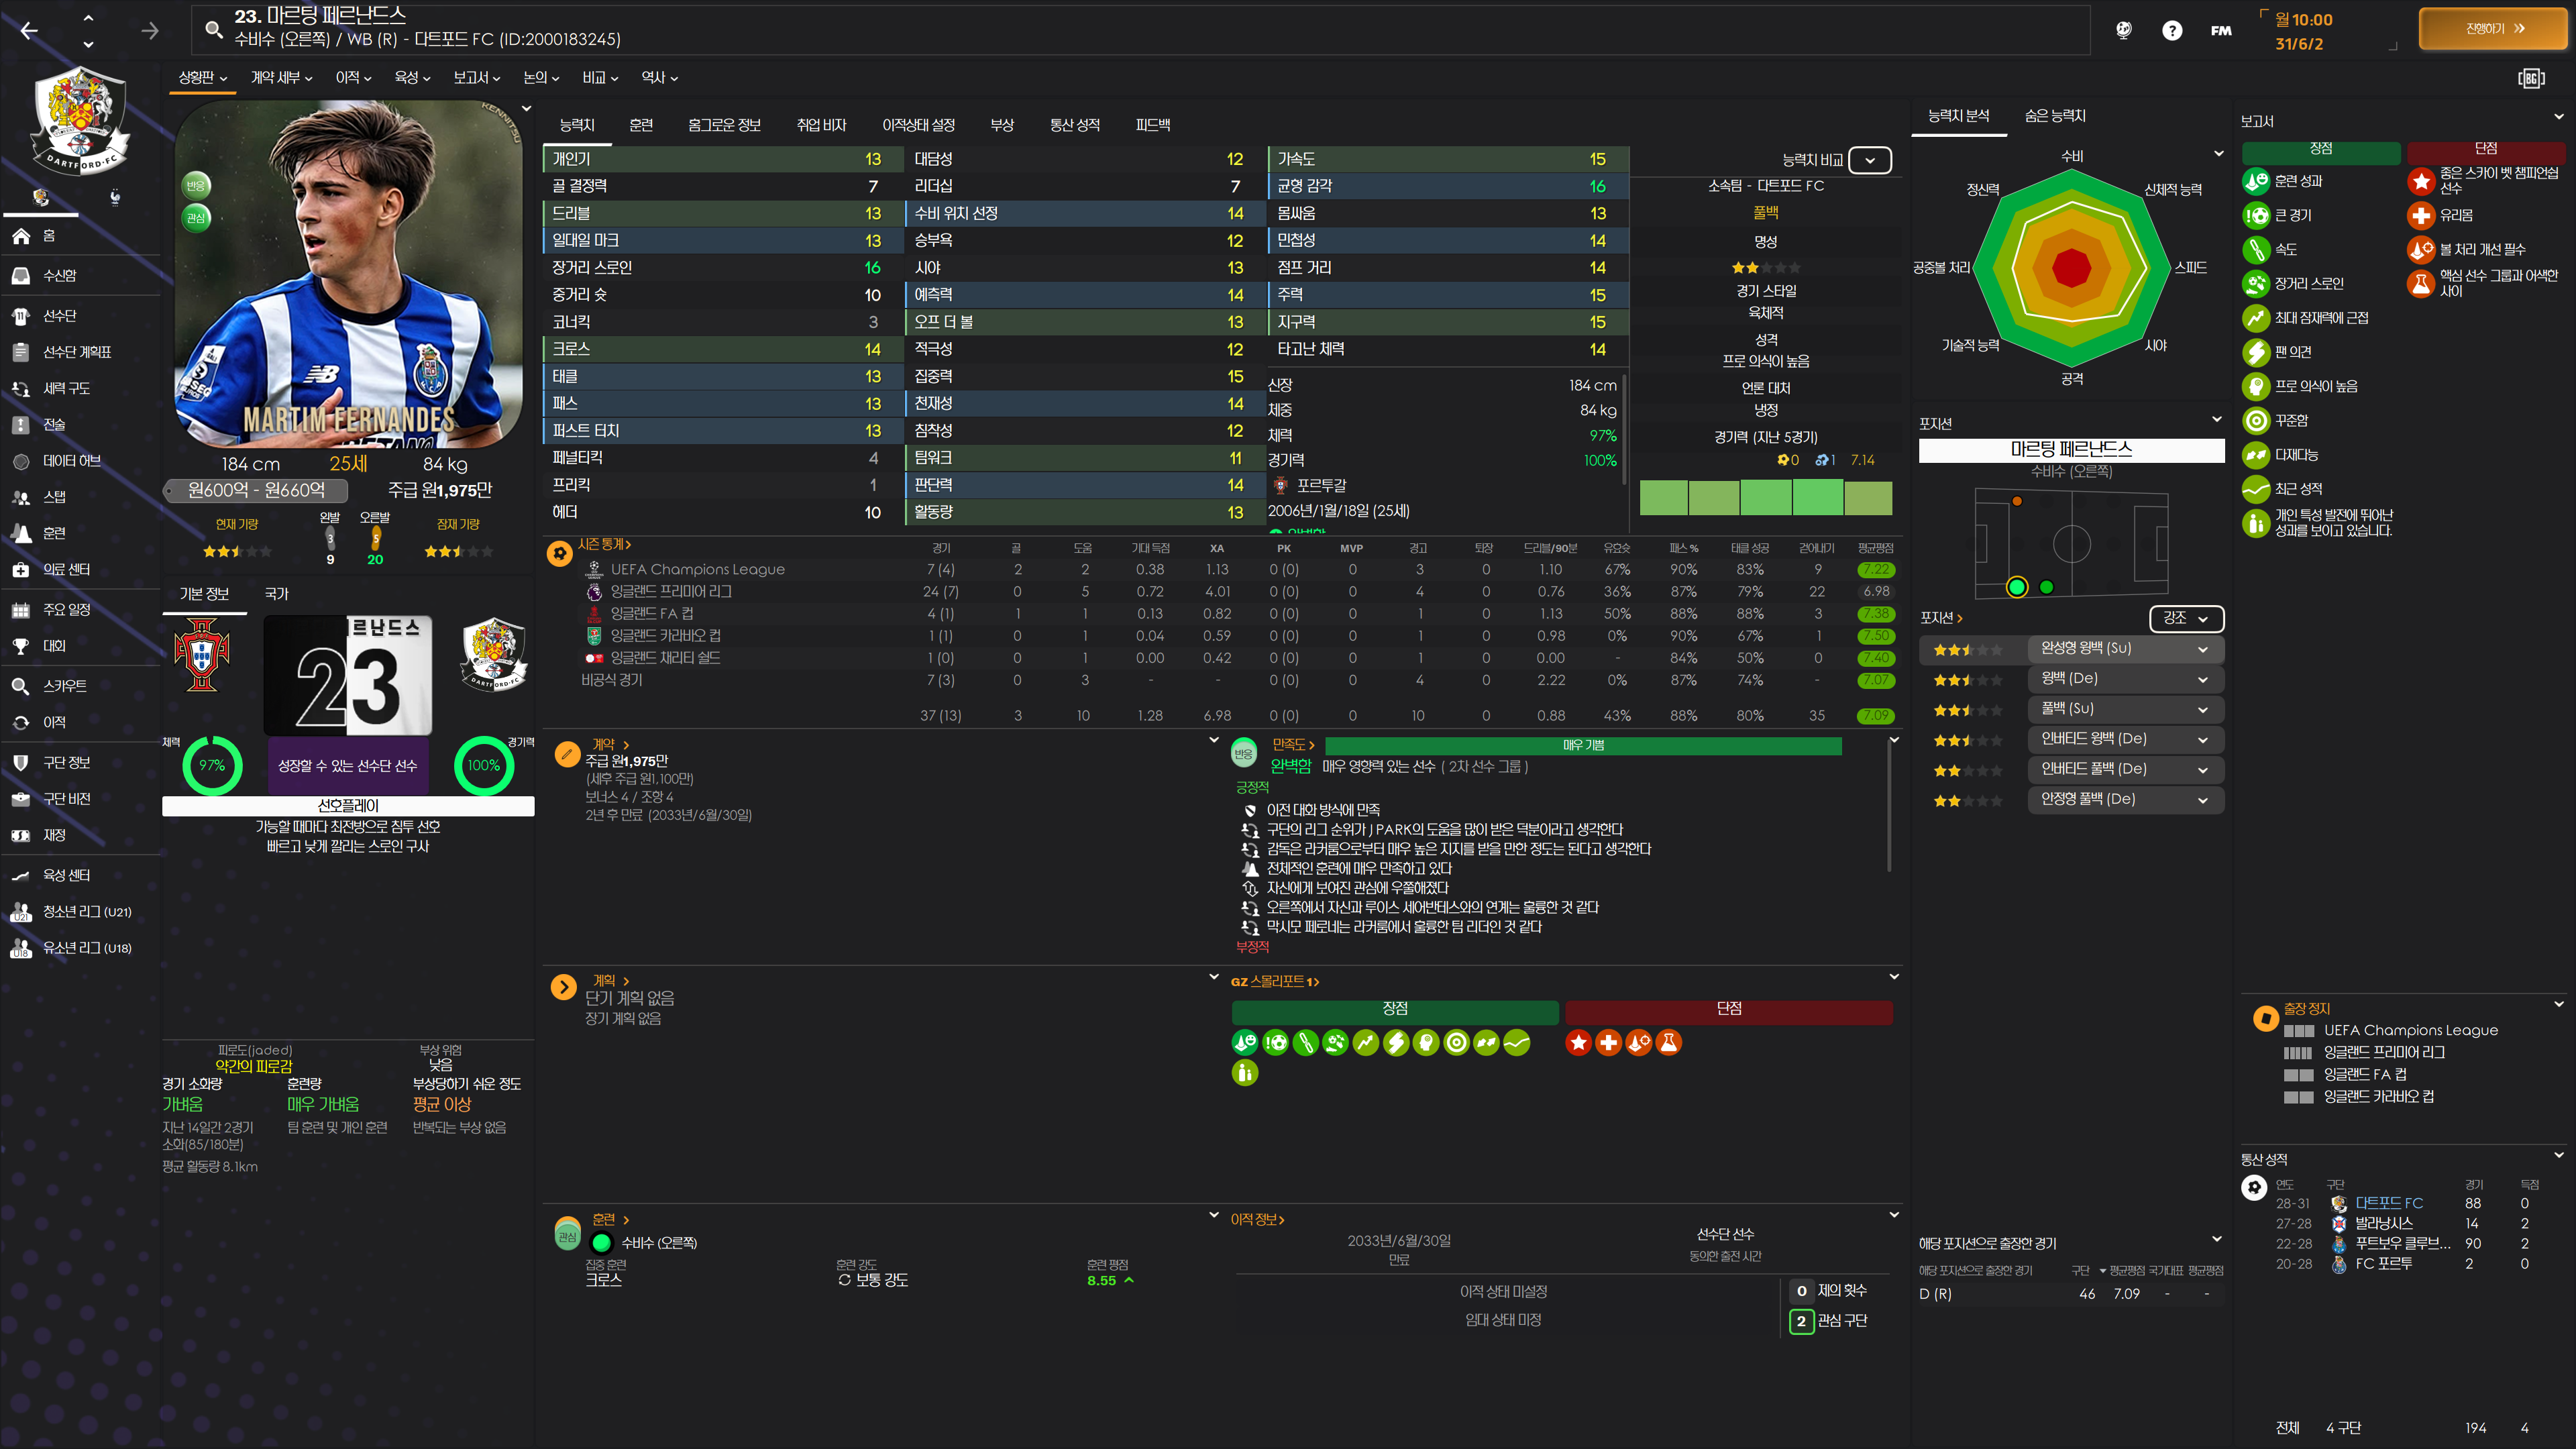Collapse the 통산 성적 panel chevron

click(2559, 1155)
